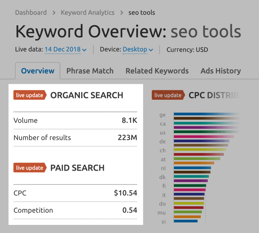The width and height of the screenshot is (259, 233).
Task: Open the live data date picker
Action: 62,50
